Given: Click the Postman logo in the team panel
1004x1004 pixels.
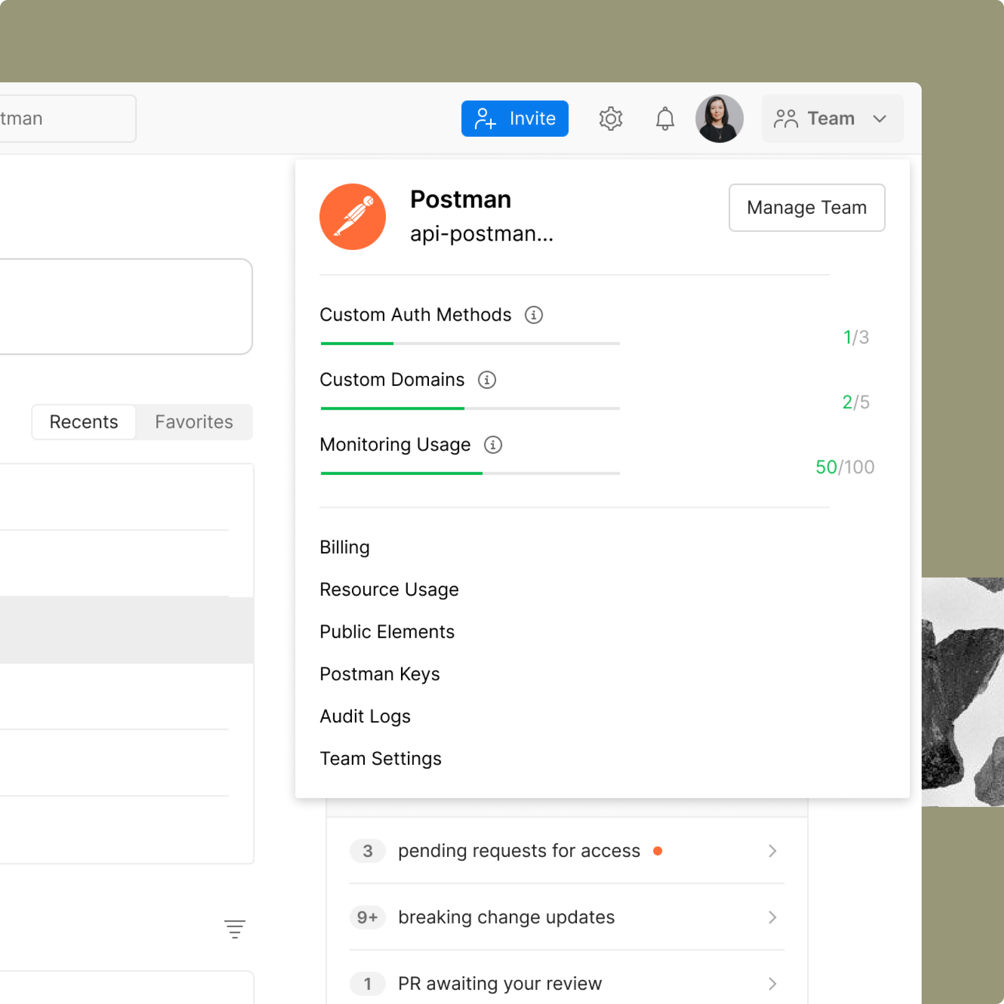Looking at the screenshot, I should [x=352, y=217].
